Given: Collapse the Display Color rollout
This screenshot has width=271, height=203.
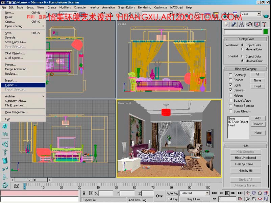Looking at the screenshot, I should click(x=245, y=39).
